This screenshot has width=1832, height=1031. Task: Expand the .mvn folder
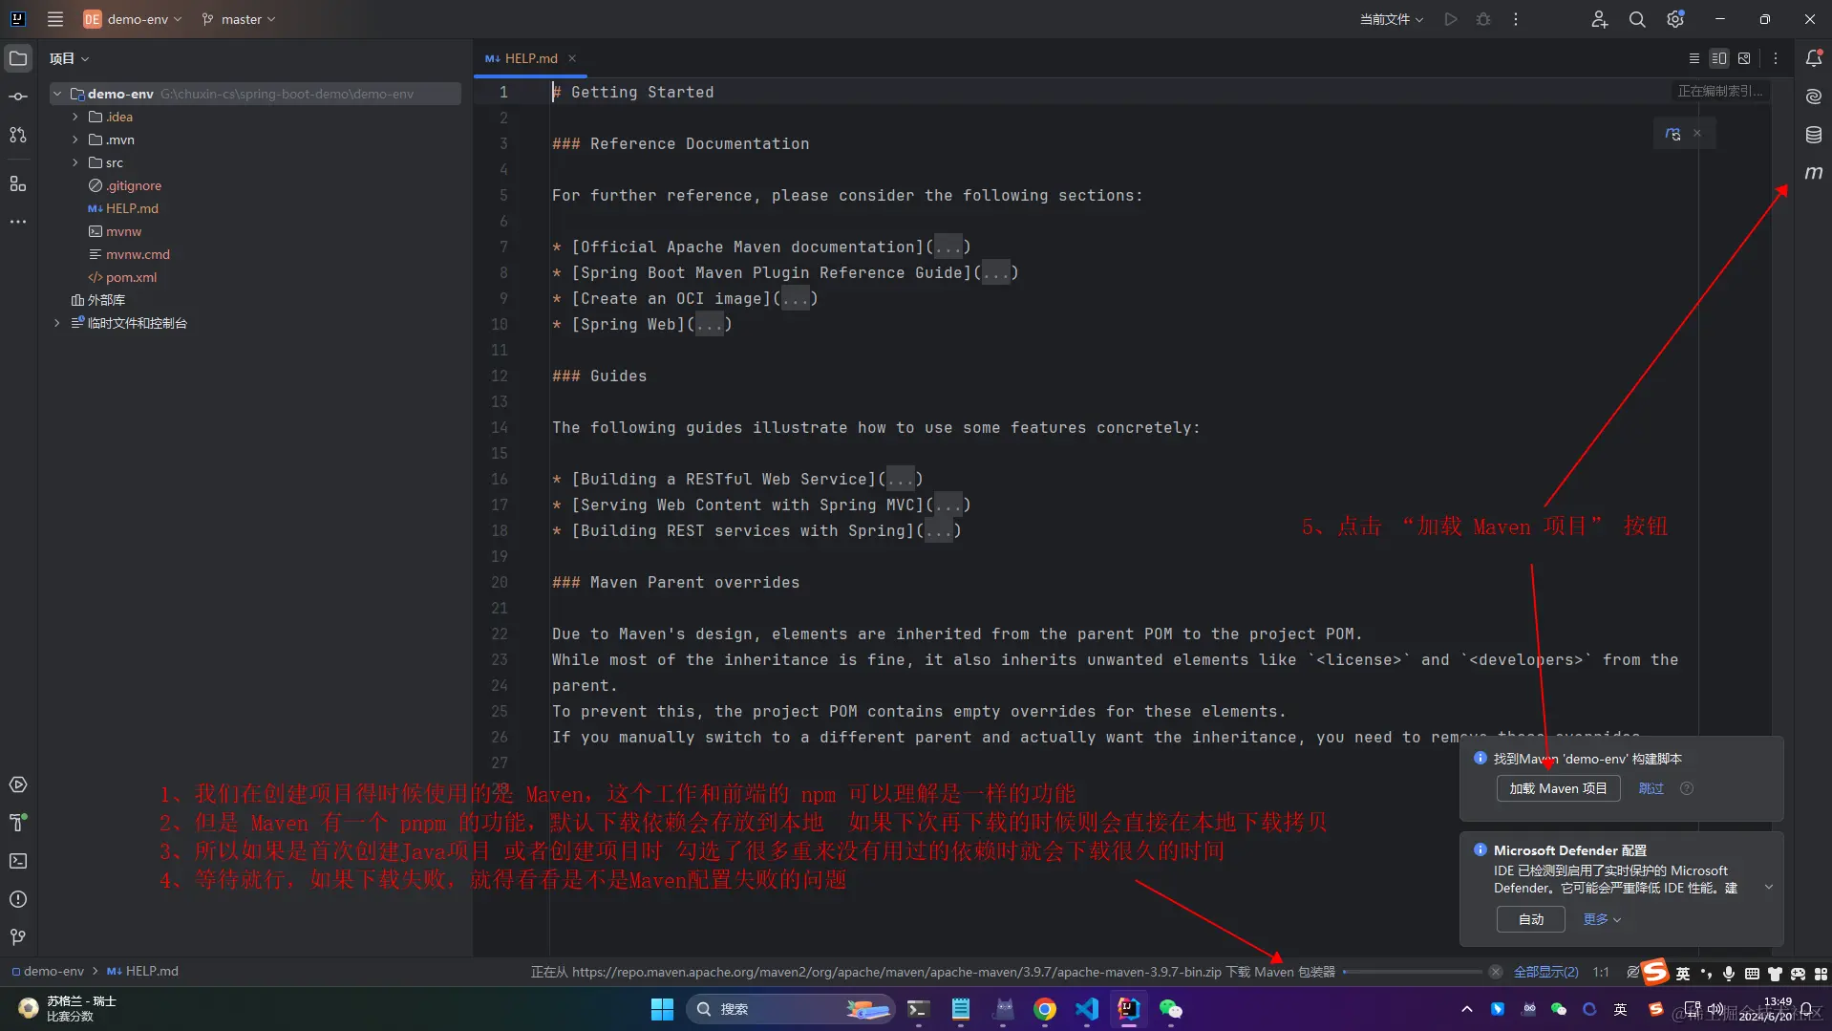[75, 140]
